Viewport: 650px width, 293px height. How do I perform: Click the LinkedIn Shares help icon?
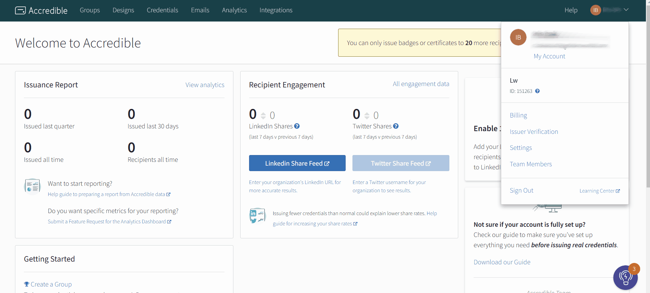[x=297, y=126]
